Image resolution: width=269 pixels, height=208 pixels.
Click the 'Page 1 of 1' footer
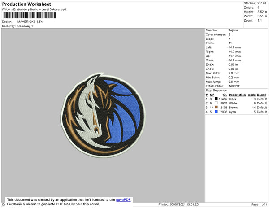pos(259,204)
